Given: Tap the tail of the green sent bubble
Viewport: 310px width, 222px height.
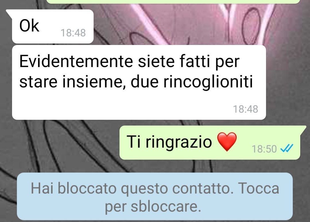Looking at the screenshot, I should tap(303, 129).
